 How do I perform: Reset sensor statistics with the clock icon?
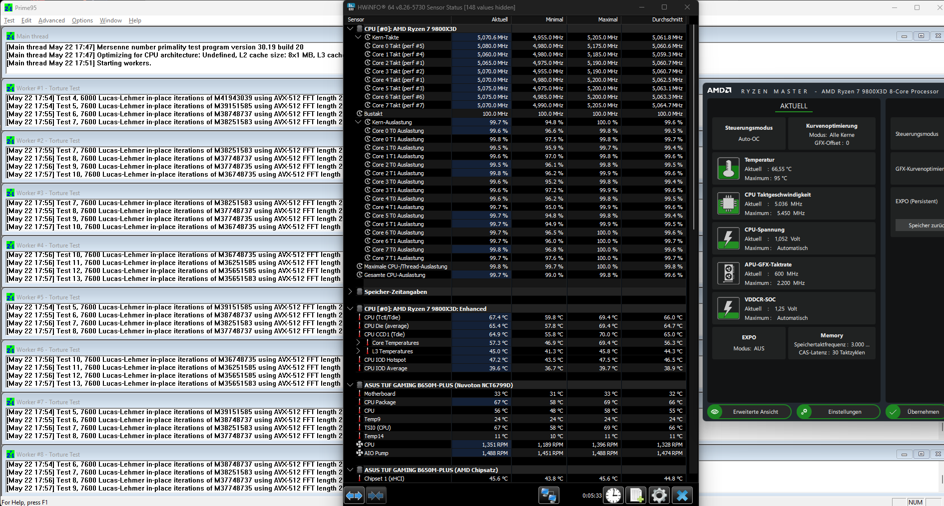[x=613, y=496]
